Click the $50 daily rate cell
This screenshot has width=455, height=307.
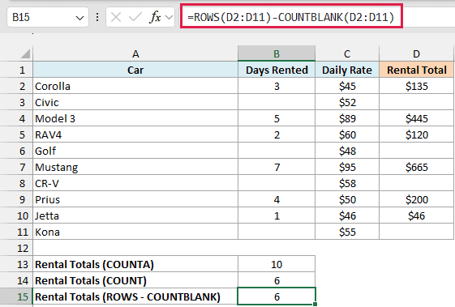[x=347, y=200]
